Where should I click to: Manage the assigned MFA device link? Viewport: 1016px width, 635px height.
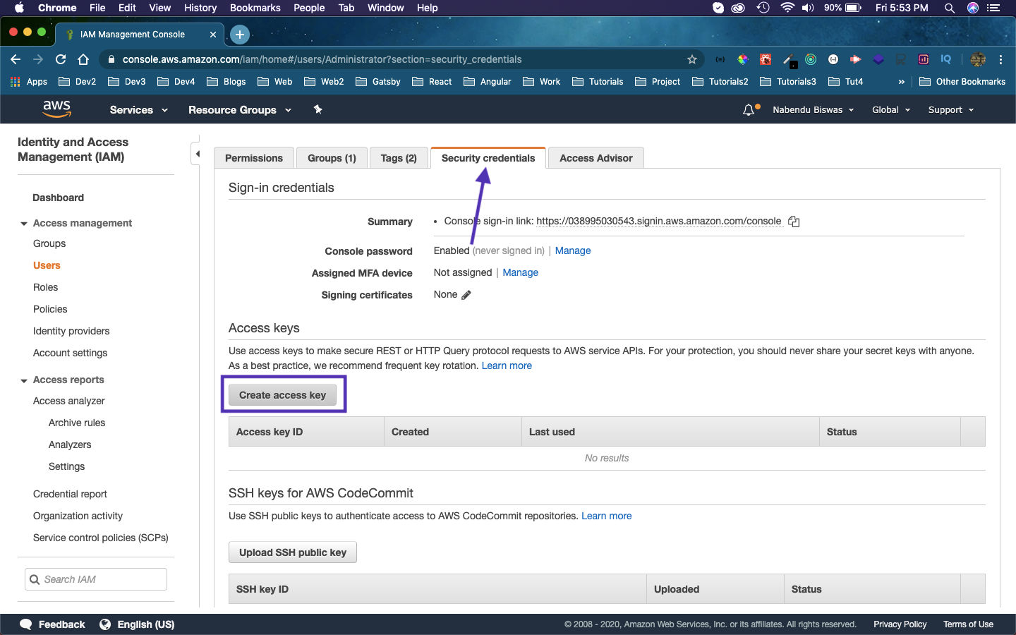(521, 272)
